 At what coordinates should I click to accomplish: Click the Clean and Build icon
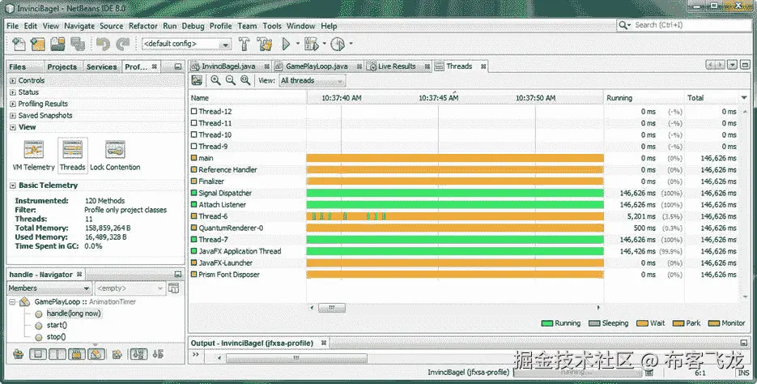click(x=265, y=44)
